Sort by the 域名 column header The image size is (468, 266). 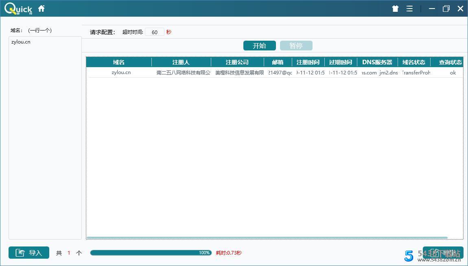pyautogui.click(x=118, y=62)
